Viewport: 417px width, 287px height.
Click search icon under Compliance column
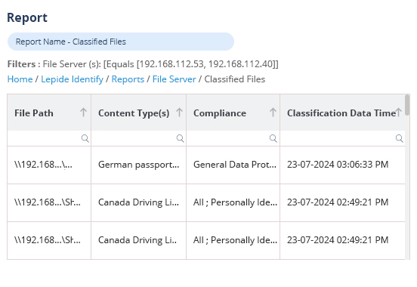pyautogui.click(x=273, y=138)
